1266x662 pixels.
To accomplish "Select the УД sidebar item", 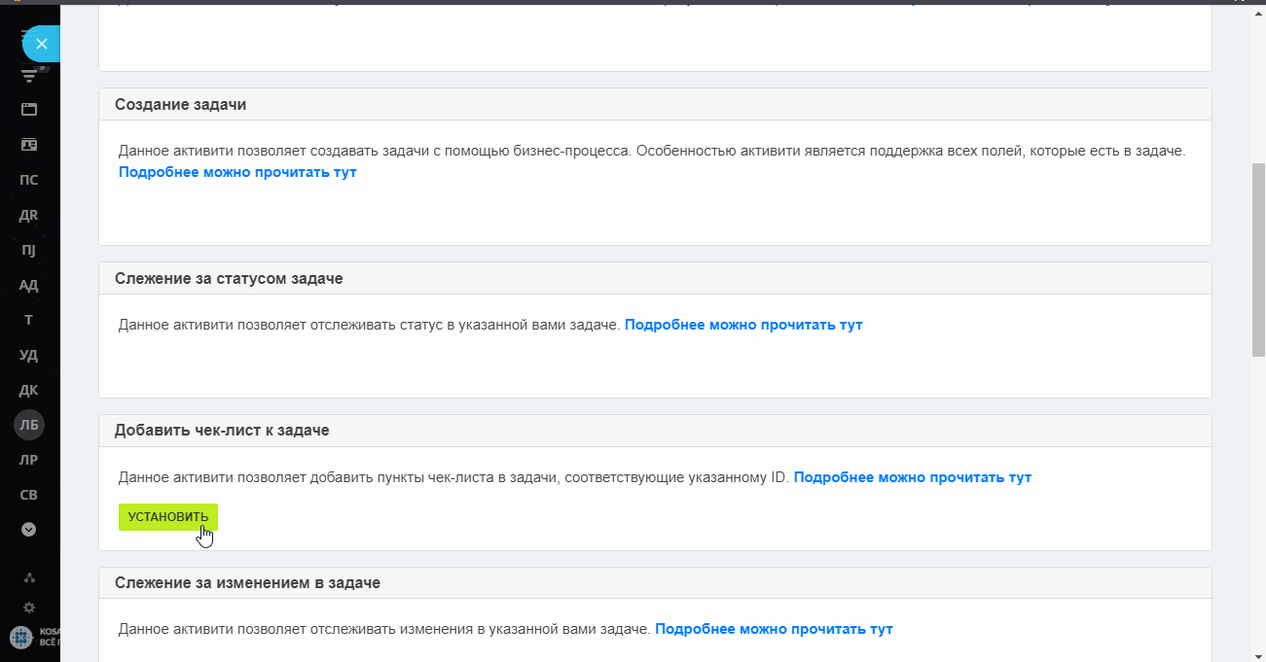I will click(29, 355).
